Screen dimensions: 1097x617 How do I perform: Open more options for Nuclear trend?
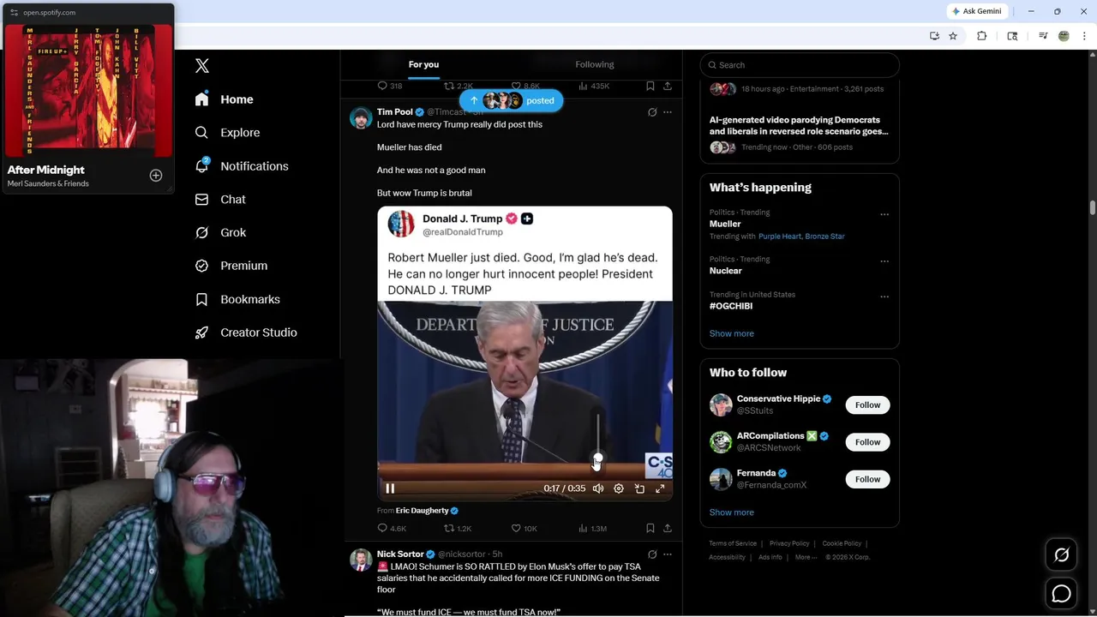884,261
